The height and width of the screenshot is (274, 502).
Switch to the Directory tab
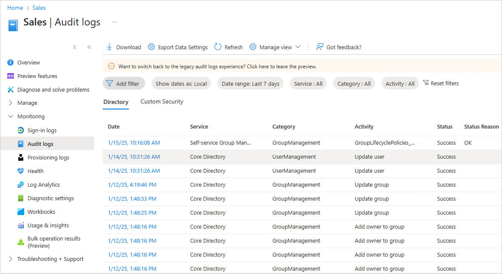tap(115, 102)
